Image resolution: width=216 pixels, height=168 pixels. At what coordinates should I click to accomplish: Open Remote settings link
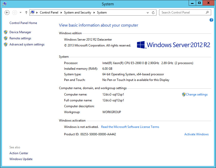coord(20,38)
